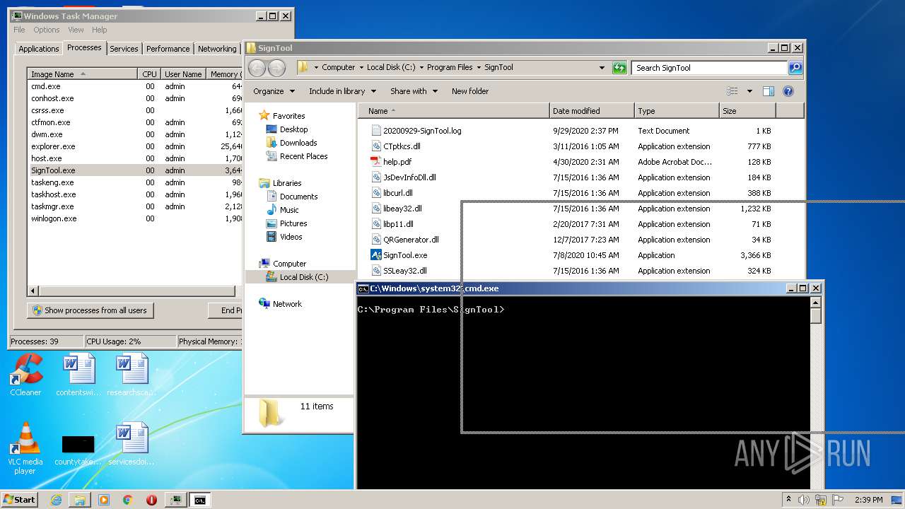Screen dimensions: 905x509
Task: Click Show processes from all users
Action: point(90,310)
